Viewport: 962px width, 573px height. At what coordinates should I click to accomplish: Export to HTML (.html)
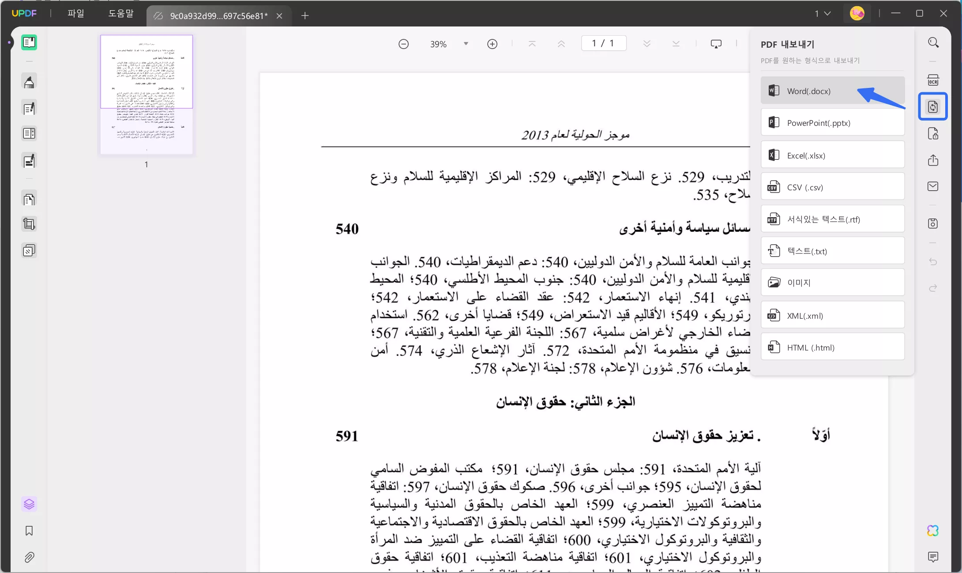click(833, 347)
